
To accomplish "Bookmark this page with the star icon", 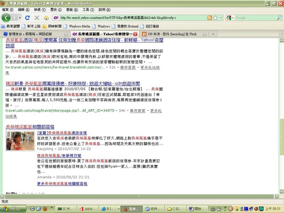I will [215, 18].
